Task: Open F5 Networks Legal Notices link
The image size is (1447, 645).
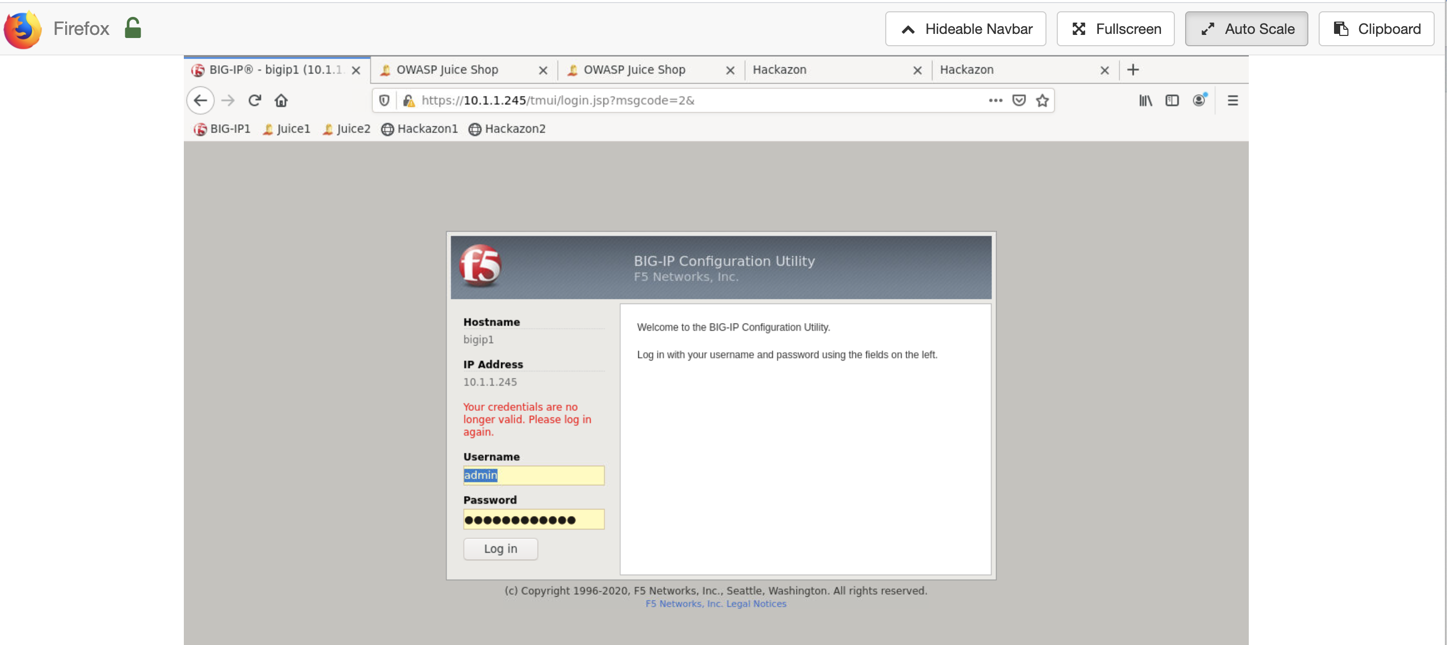Action: pyautogui.click(x=716, y=603)
